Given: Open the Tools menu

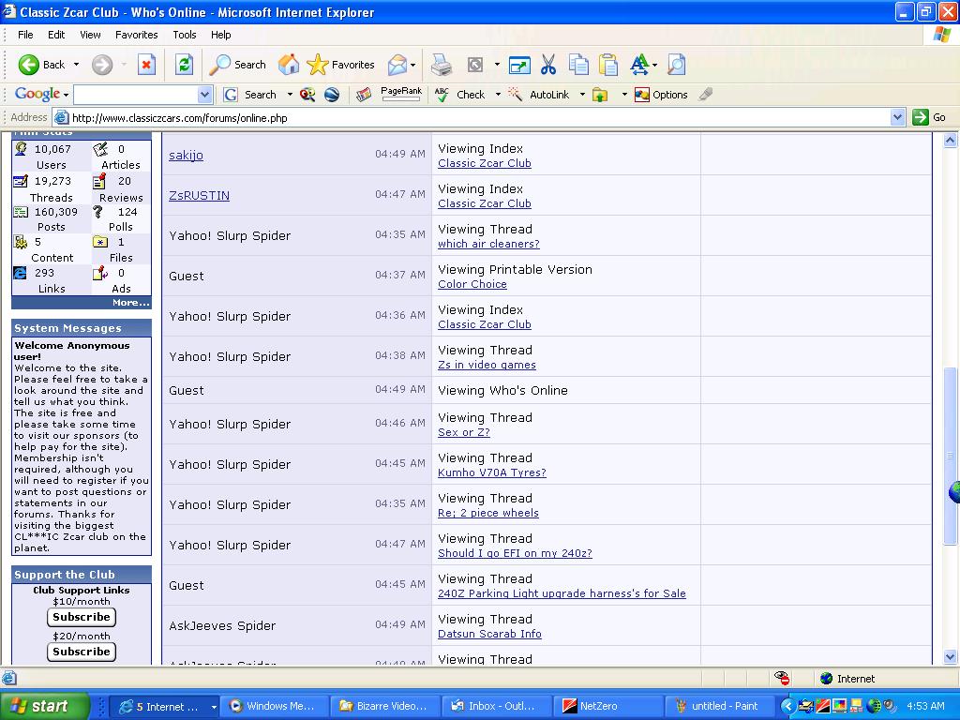Looking at the screenshot, I should pos(185,35).
